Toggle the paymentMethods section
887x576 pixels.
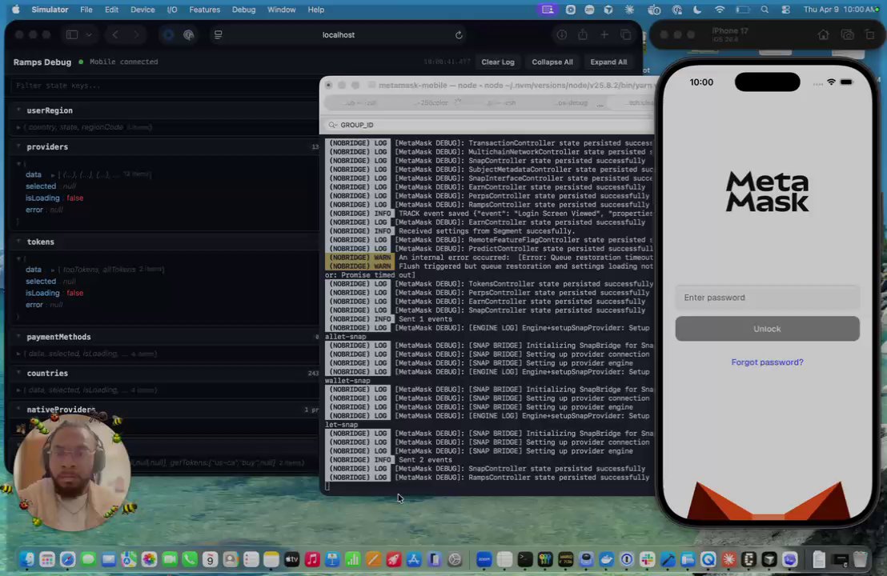click(18, 336)
